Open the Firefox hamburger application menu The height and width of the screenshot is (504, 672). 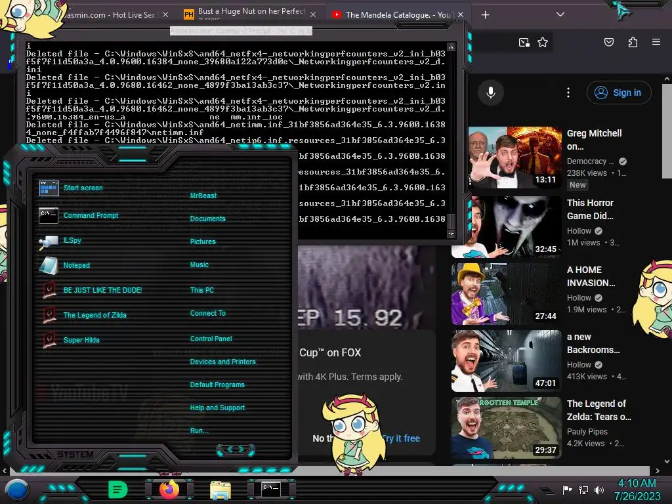[x=656, y=42]
